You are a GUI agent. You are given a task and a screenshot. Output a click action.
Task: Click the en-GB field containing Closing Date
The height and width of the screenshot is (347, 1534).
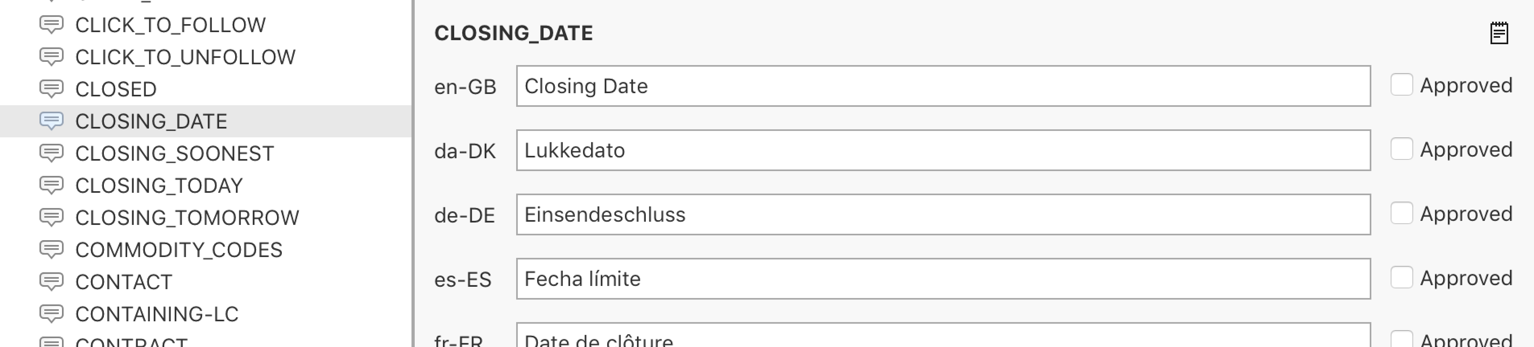(x=943, y=86)
